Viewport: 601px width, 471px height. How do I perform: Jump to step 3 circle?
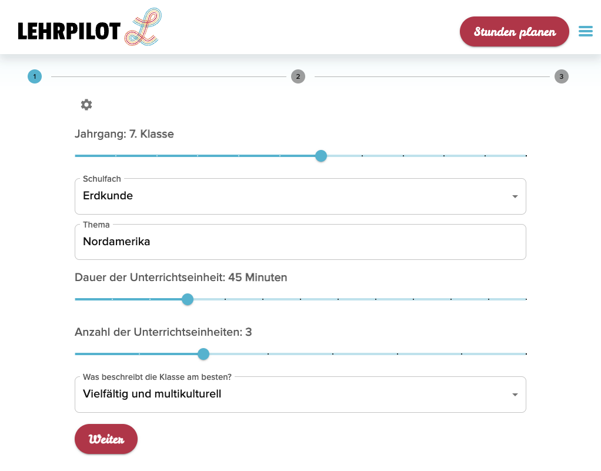(561, 76)
